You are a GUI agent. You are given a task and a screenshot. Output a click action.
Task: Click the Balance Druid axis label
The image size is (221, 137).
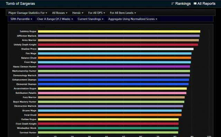pos(29,58)
